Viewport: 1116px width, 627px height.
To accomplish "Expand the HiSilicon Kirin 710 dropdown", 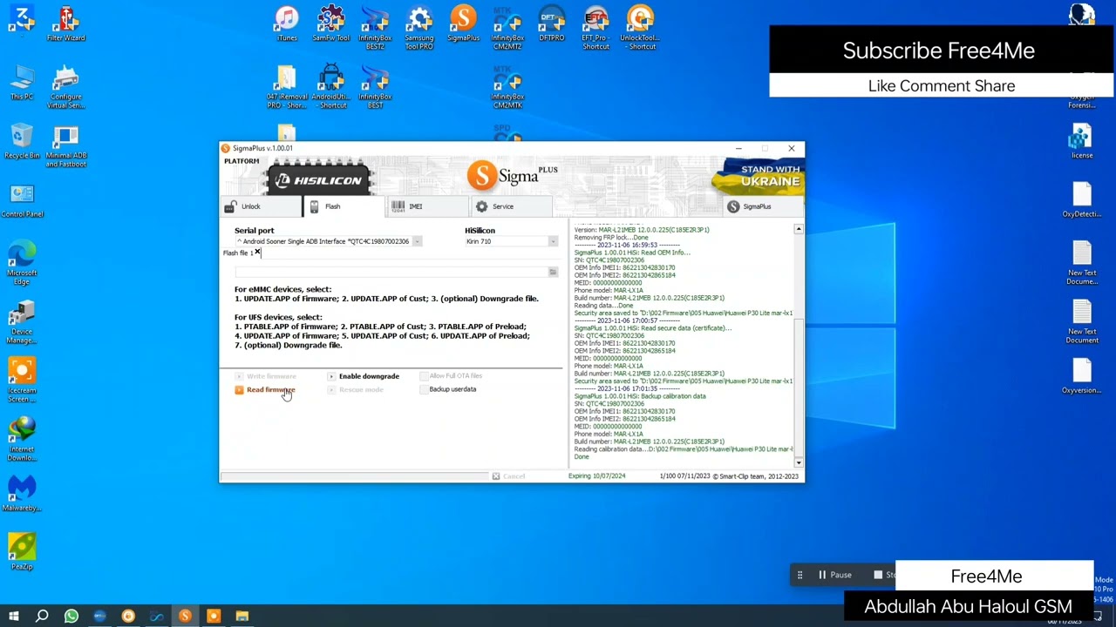I will click(x=553, y=241).
